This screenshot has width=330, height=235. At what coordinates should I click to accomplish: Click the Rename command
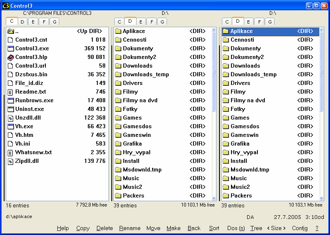130,228
